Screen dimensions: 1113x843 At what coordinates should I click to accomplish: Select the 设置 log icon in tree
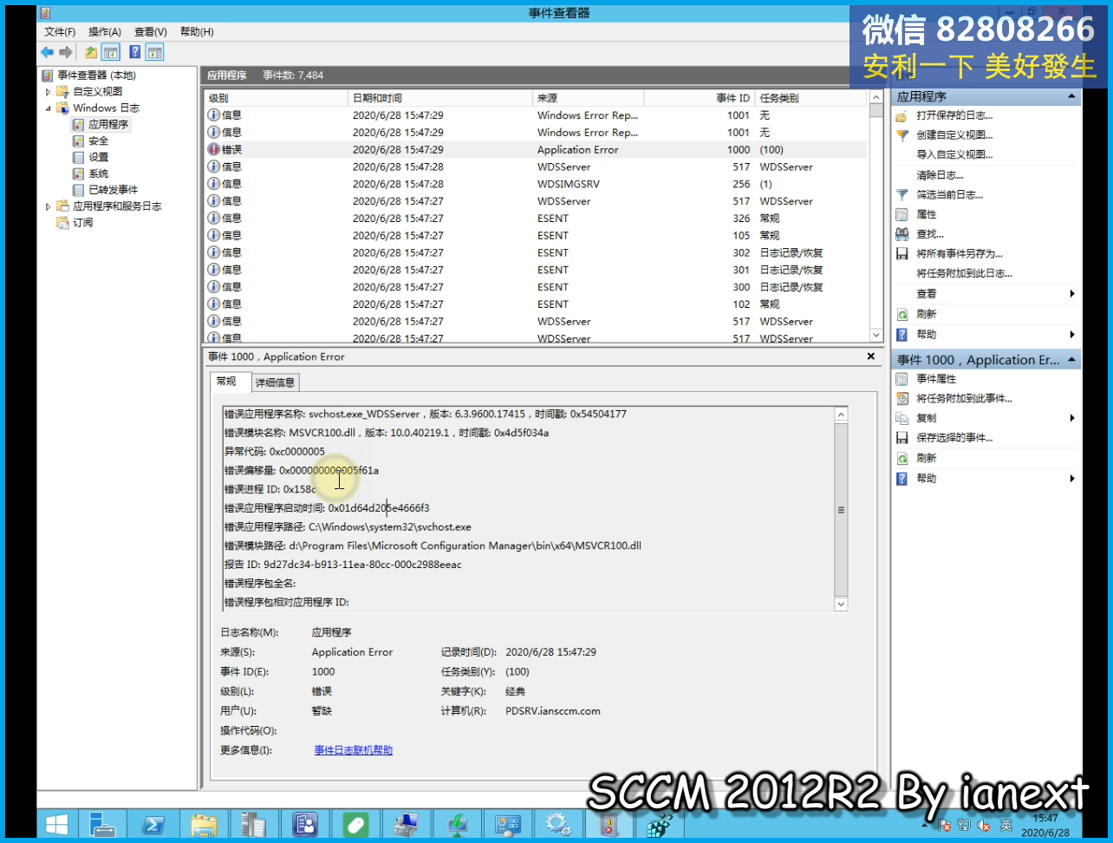(79, 158)
